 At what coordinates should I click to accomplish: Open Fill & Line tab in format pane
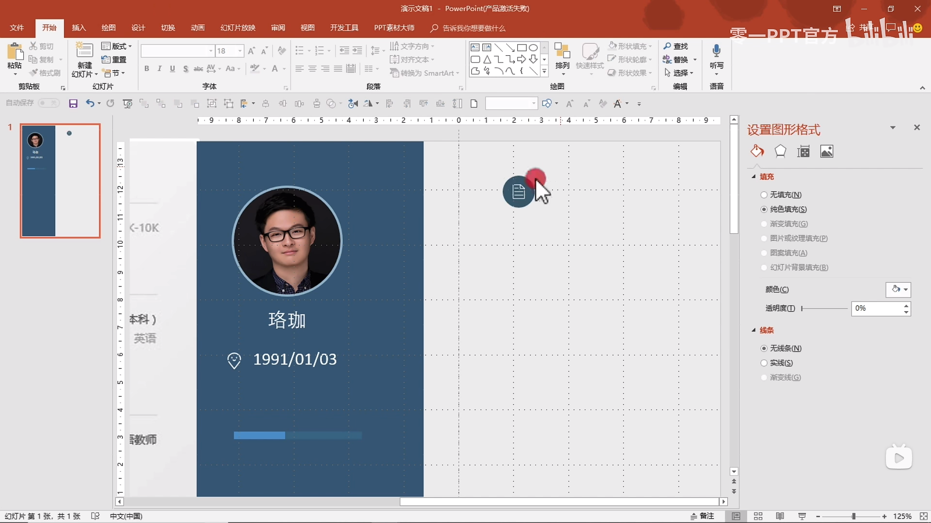(757, 151)
